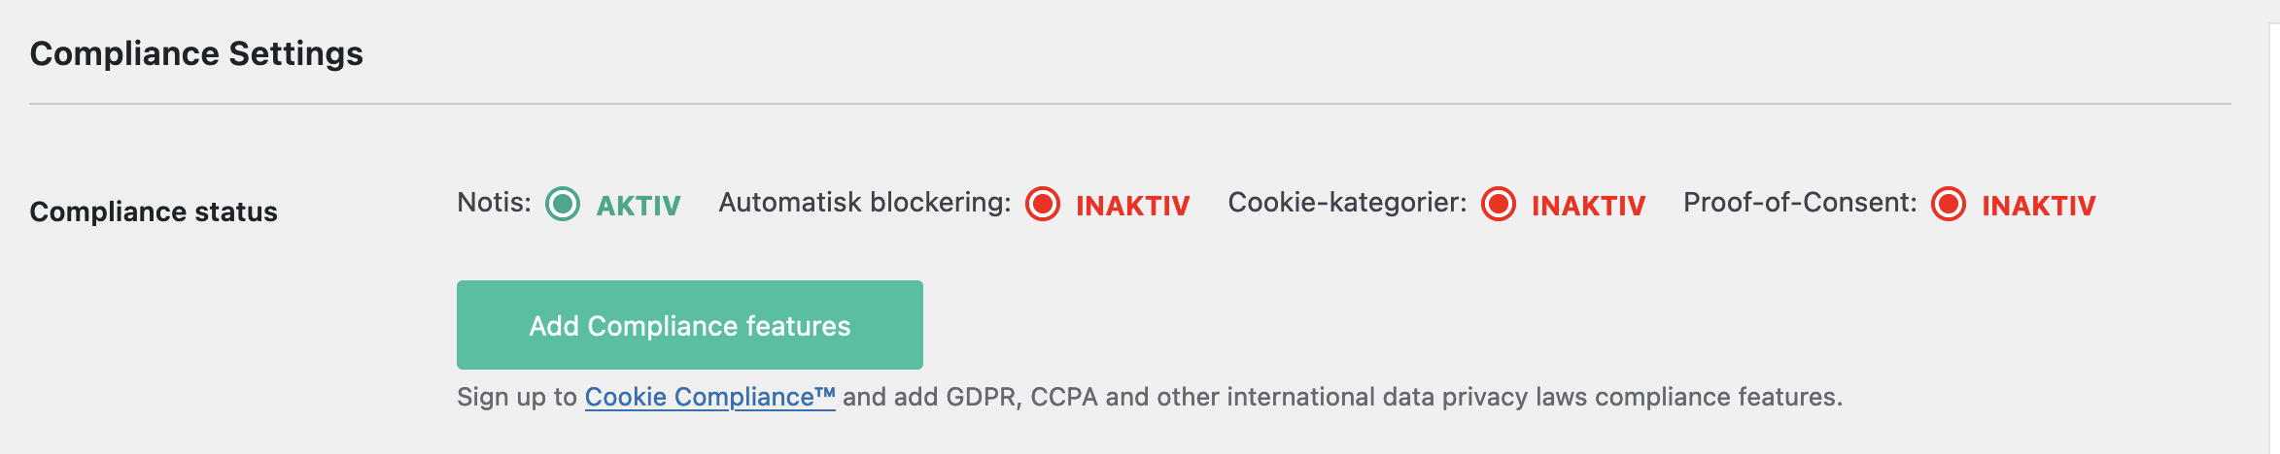The height and width of the screenshot is (454, 2280).
Task: Click INAKTIV text next to Automatisk blockering
Action: click(x=1132, y=206)
